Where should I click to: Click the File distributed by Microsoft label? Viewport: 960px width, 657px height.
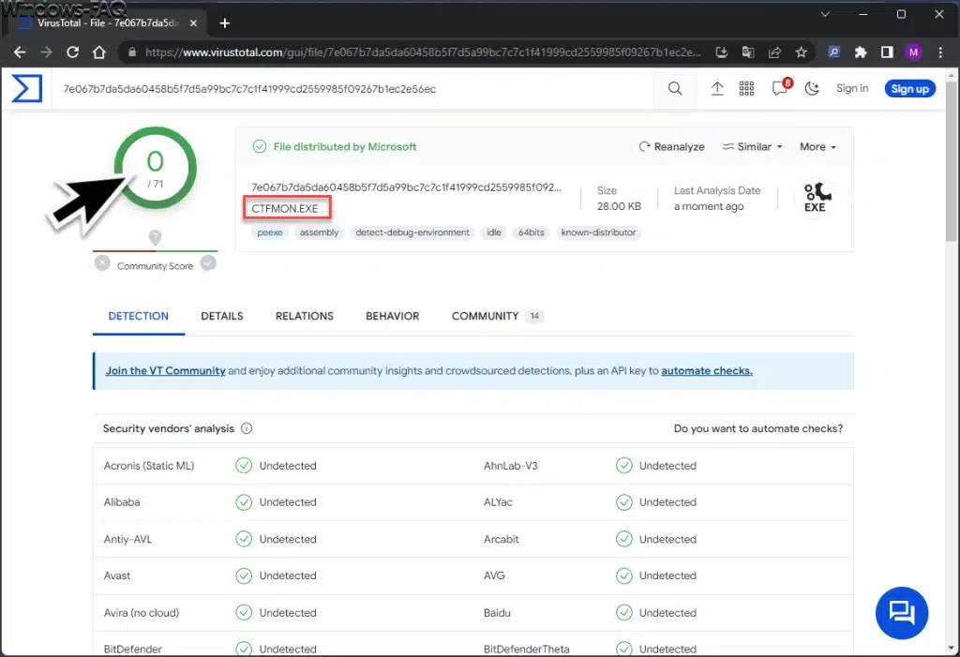point(345,147)
